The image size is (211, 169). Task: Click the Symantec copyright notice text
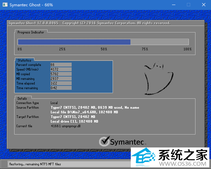pos(116,23)
